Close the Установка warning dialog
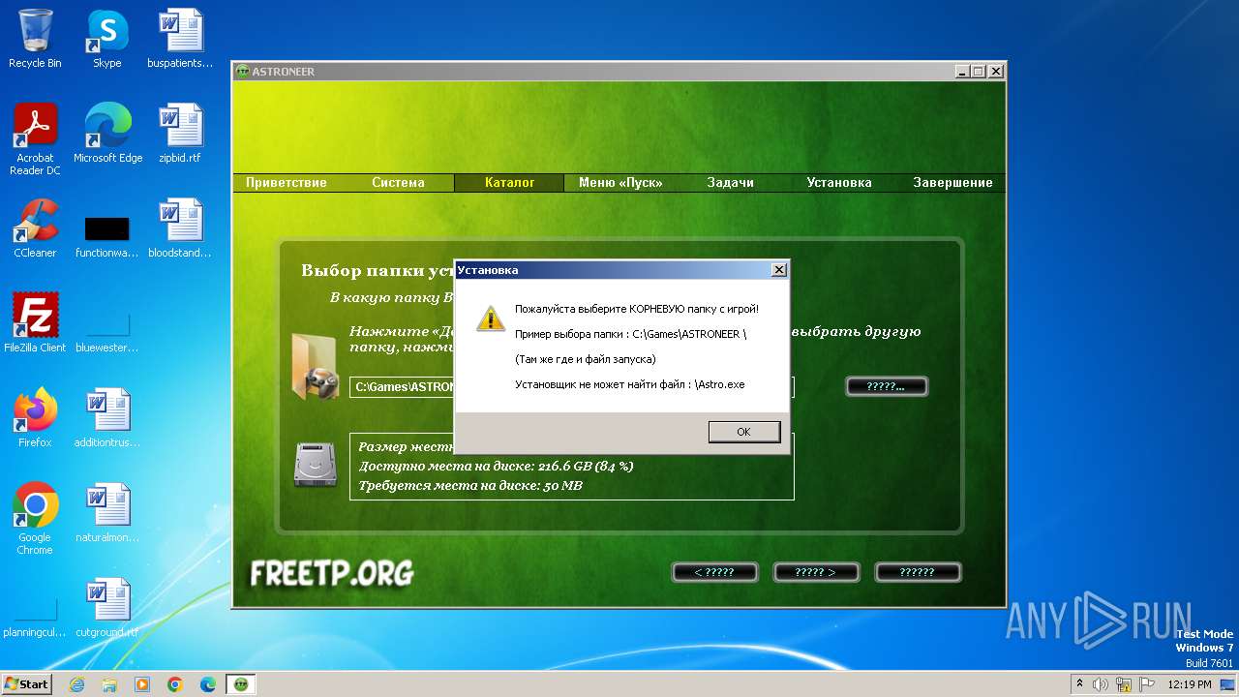This screenshot has height=697, width=1239. (x=778, y=270)
